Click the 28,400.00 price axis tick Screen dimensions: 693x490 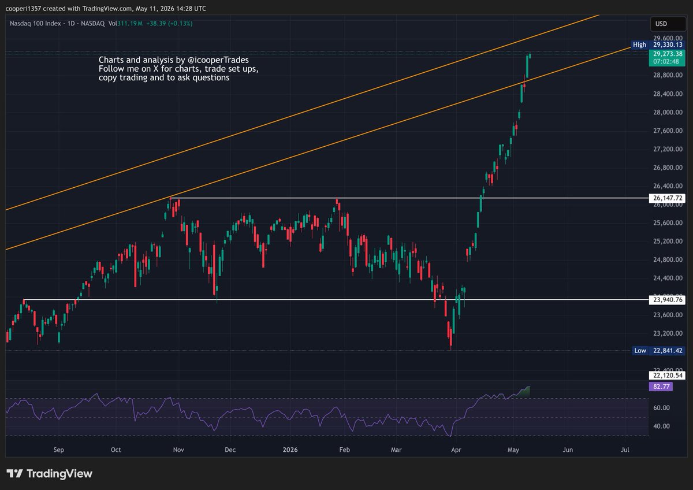(669, 94)
